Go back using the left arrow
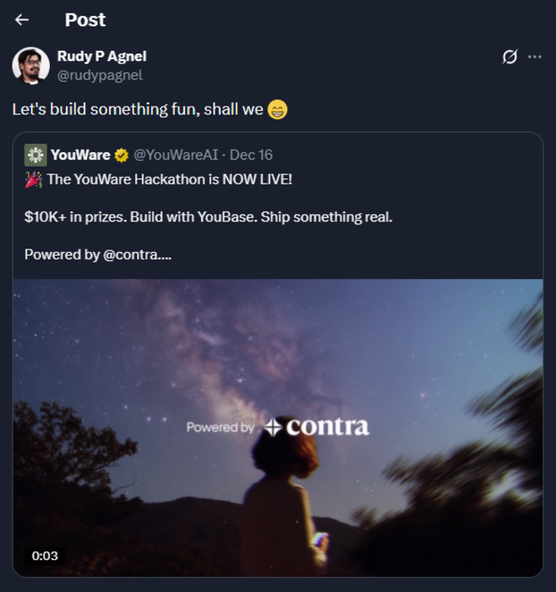Viewport: 556px width, 592px height. pos(22,19)
